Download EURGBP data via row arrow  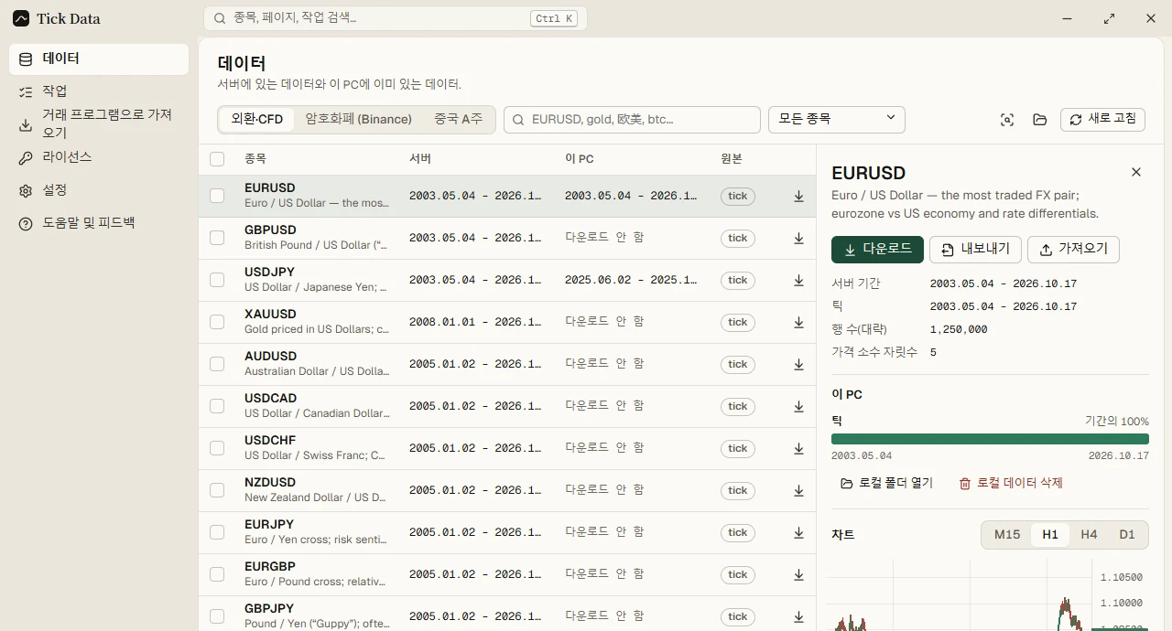click(x=798, y=575)
